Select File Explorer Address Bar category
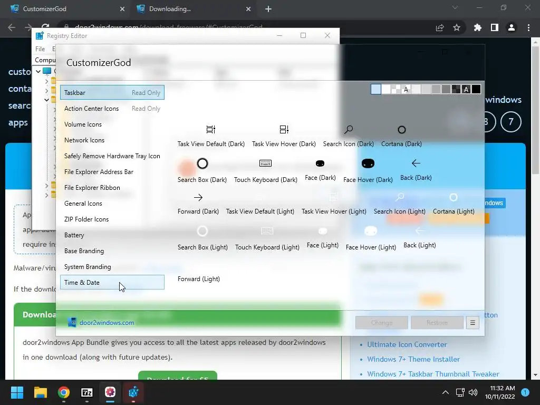 pyautogui.click(x=112, y=172)
